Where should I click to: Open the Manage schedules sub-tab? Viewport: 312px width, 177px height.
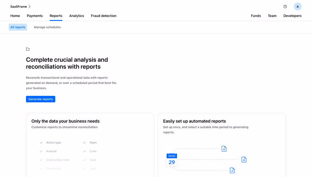coord(47,27)
